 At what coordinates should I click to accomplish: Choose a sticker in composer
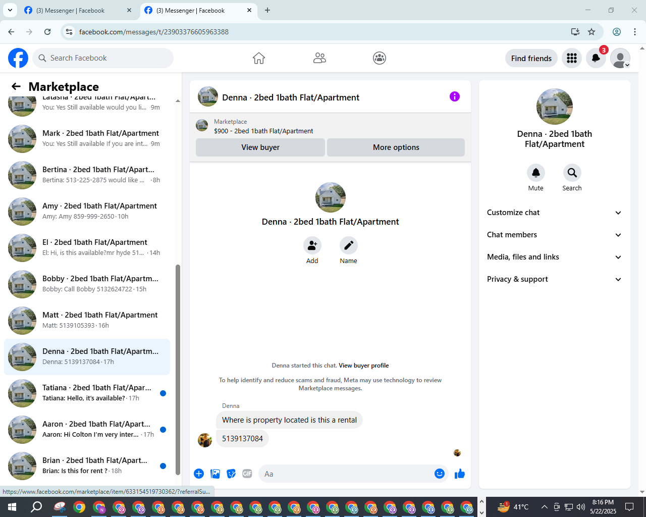[231, 474]
